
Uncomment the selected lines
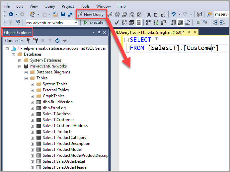tap(205, 22)
